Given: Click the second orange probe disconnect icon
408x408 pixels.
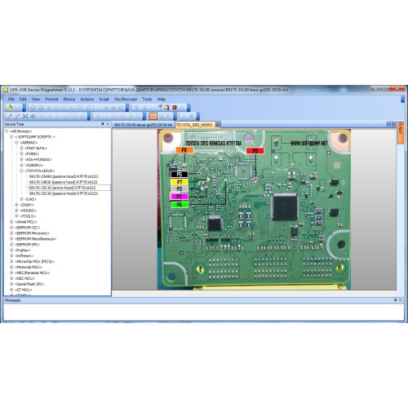Looking at the screenshot, I should 18,117.
